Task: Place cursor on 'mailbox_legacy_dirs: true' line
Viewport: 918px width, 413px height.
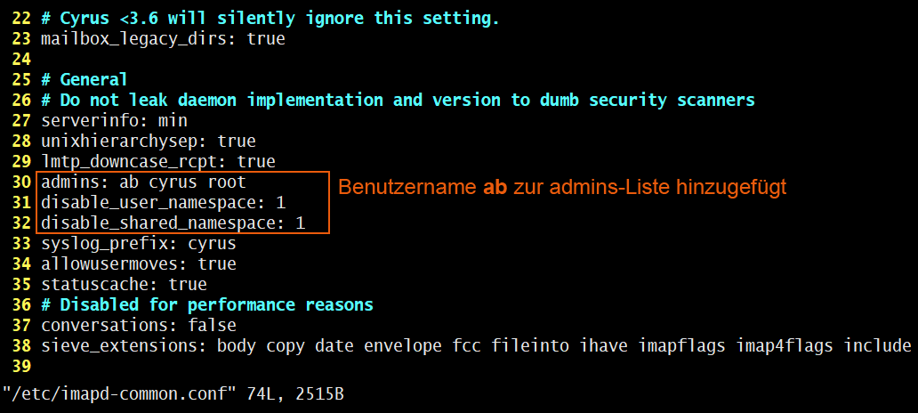Action: click(x=163, y=39)
